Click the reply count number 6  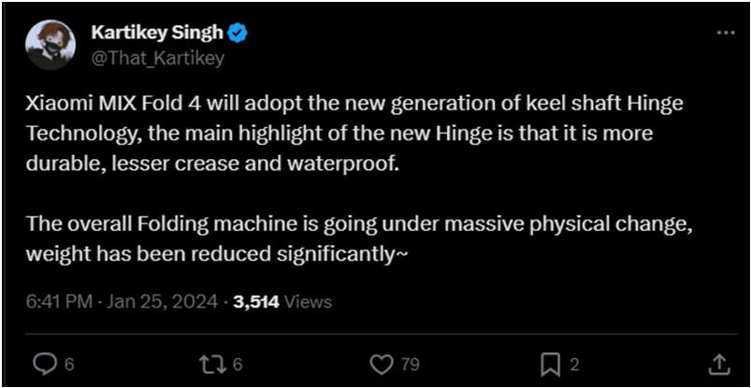[69, 364]
